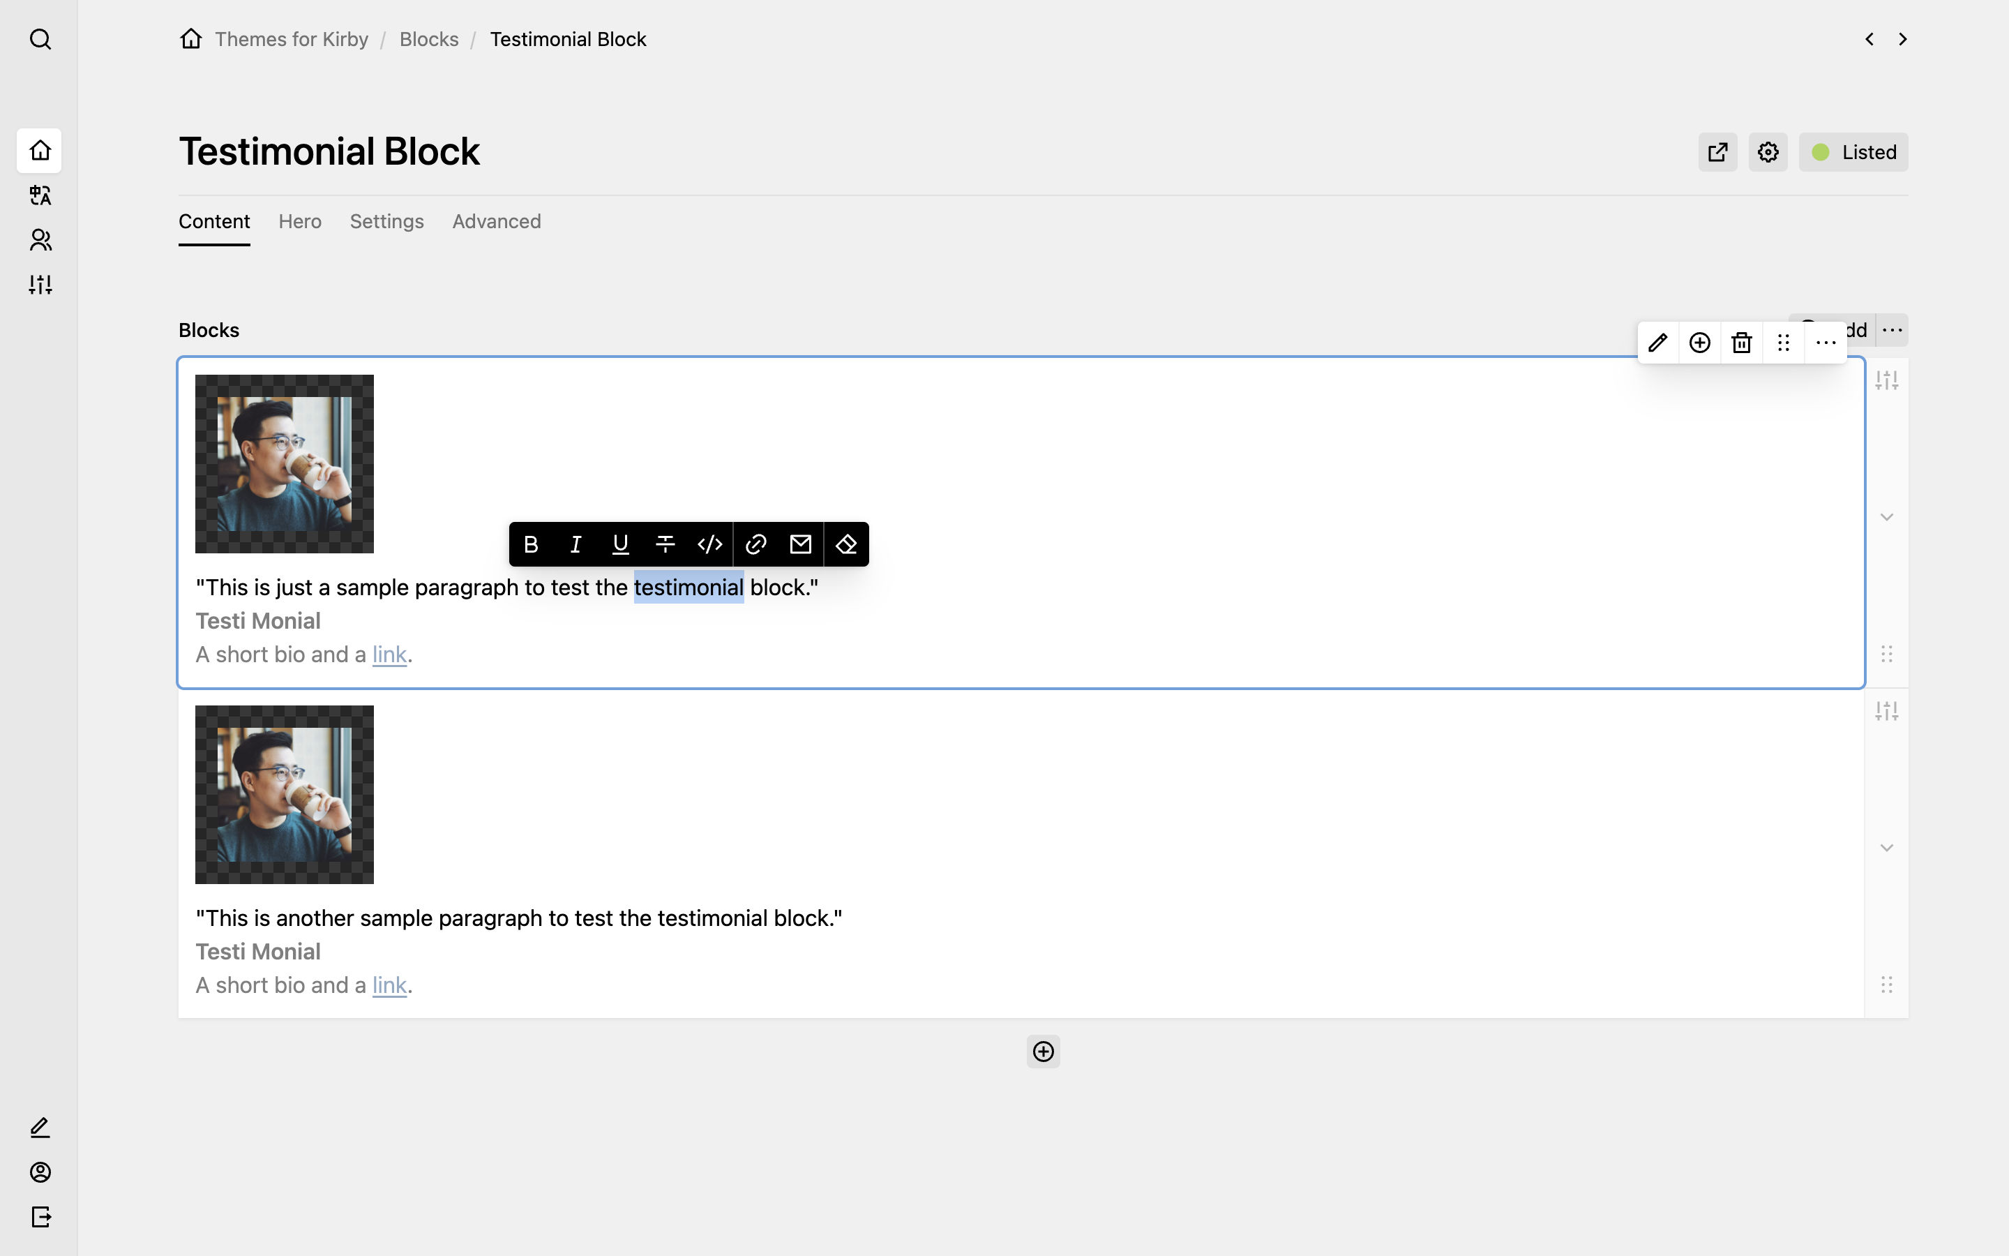Click the first testimonial quote text

tap(507, 588)
